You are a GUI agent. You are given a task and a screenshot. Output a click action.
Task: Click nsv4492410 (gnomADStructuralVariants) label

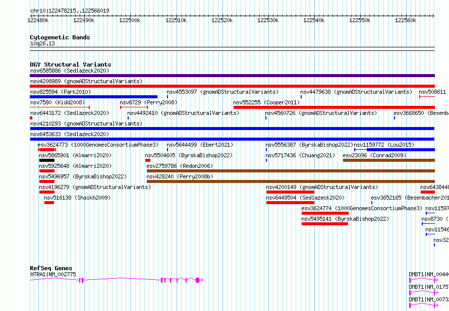coord(183,113)
